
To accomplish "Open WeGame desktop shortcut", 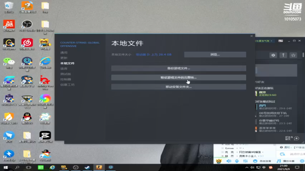I will tap(9, 44).
